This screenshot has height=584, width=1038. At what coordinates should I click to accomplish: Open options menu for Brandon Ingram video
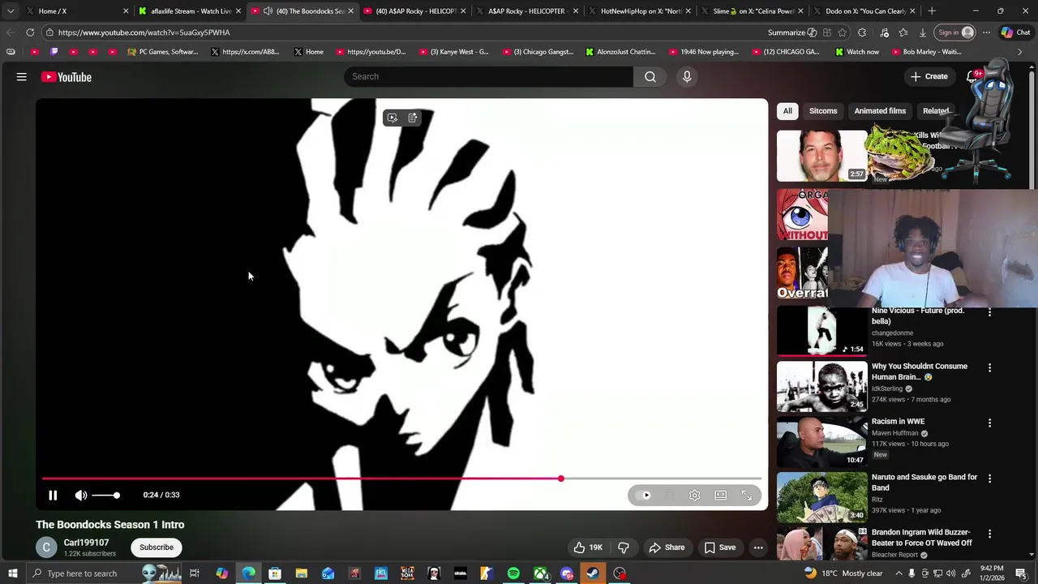[x=989, y=535]
